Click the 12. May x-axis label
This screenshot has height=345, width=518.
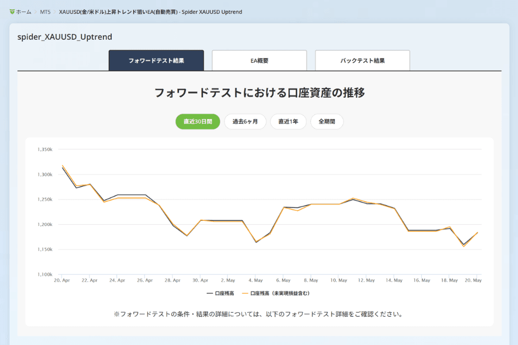(367, 280)
